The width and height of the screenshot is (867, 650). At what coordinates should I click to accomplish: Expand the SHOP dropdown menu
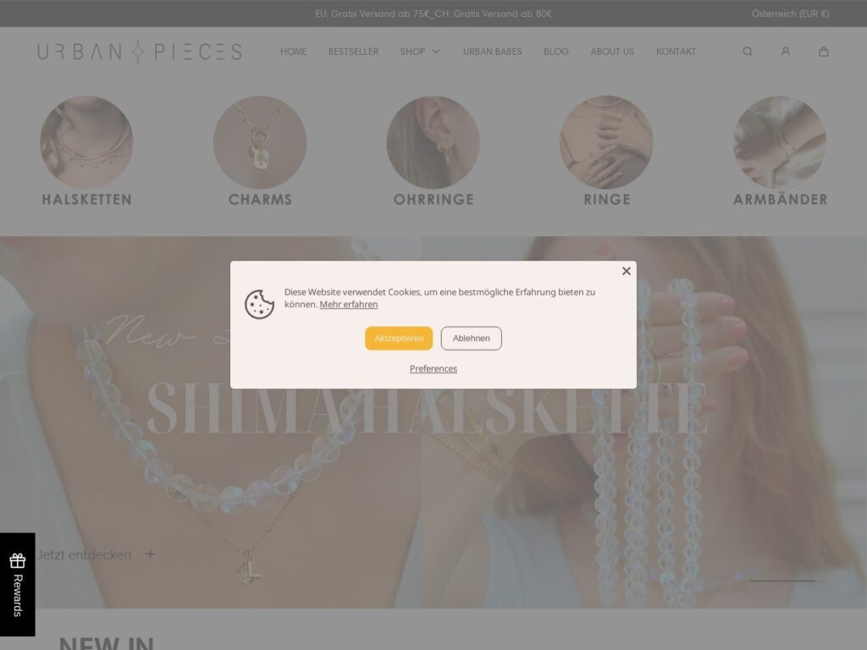coord(420,52)
